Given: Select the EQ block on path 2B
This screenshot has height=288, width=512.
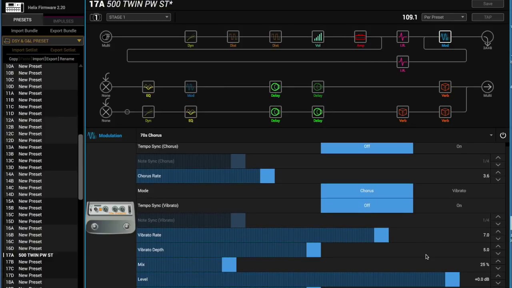Looking at the screenshot, I should 191,112.
